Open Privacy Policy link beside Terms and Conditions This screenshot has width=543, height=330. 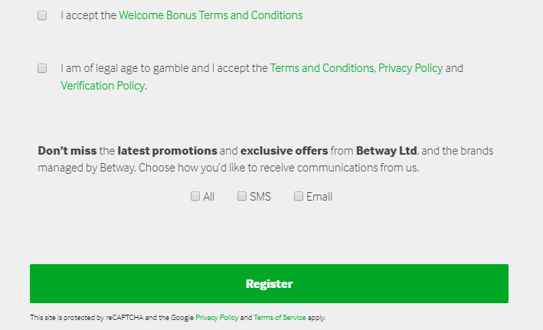[x=411, y=68]
